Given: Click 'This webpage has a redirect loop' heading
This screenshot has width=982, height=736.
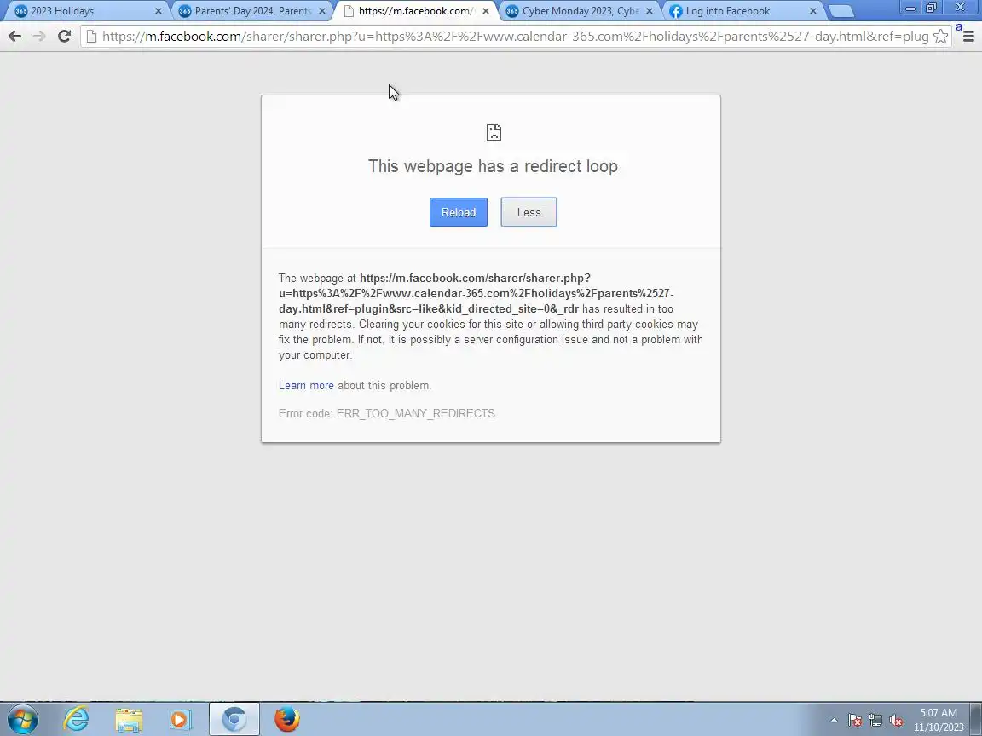Looking at the screenshot, I should point(493,166).
